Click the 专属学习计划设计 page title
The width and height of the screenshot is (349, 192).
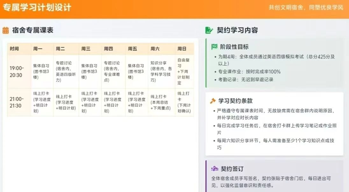37,8
